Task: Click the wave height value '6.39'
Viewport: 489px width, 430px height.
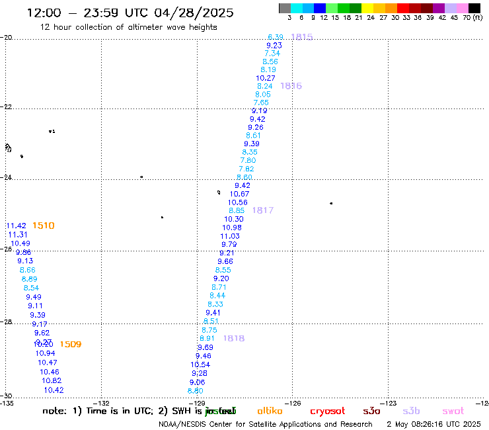Action: pyautogui.click(x=276, y=37)
